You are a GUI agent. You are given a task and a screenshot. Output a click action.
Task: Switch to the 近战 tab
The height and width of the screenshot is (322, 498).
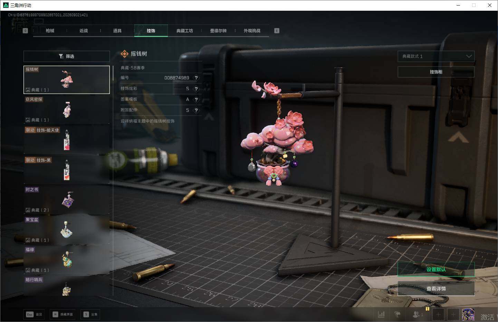coord(84,31)
